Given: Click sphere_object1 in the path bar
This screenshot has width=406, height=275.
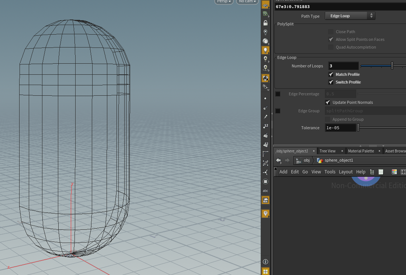Looking at the screenshot, I should click(338, 161).
